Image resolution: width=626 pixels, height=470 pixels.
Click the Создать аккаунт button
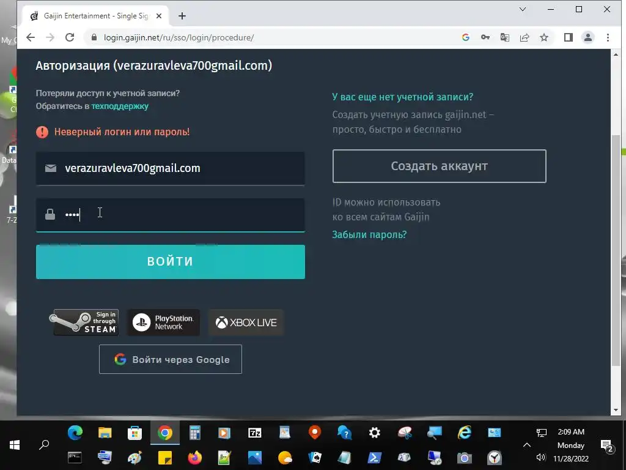[439, 166]
